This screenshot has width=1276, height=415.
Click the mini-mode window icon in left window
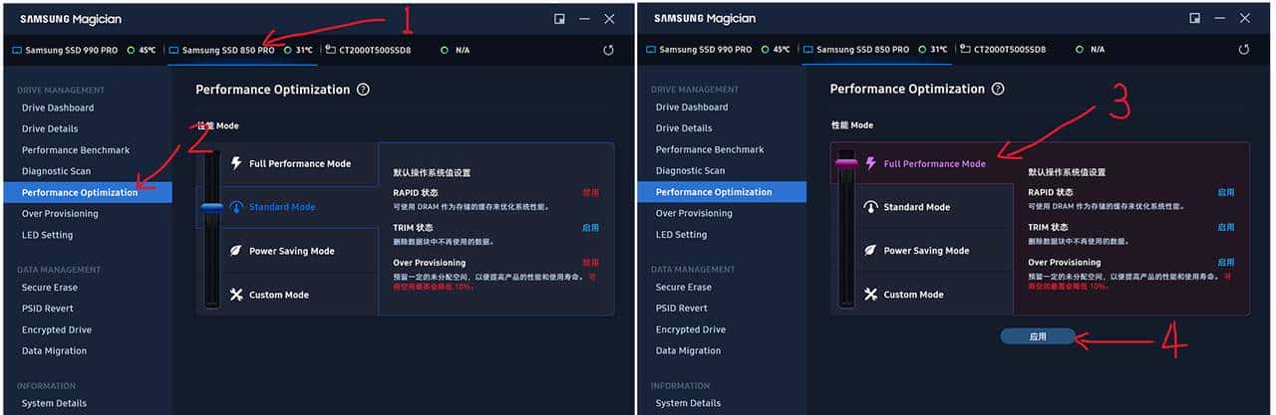click(x=560, y=18)
